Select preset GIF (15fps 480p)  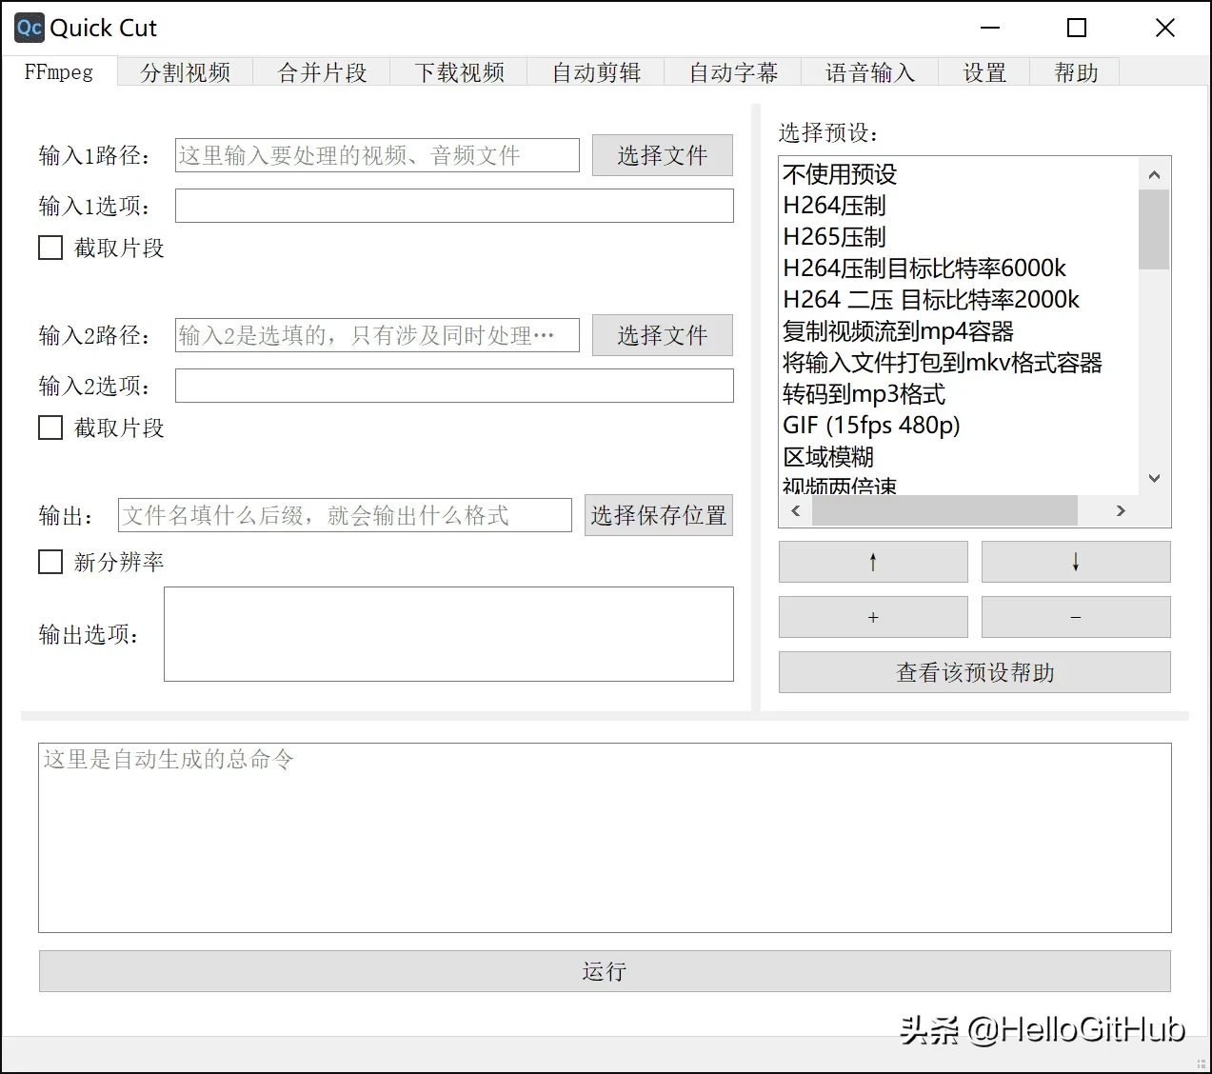pyautogui.click(x=959, y=426)
